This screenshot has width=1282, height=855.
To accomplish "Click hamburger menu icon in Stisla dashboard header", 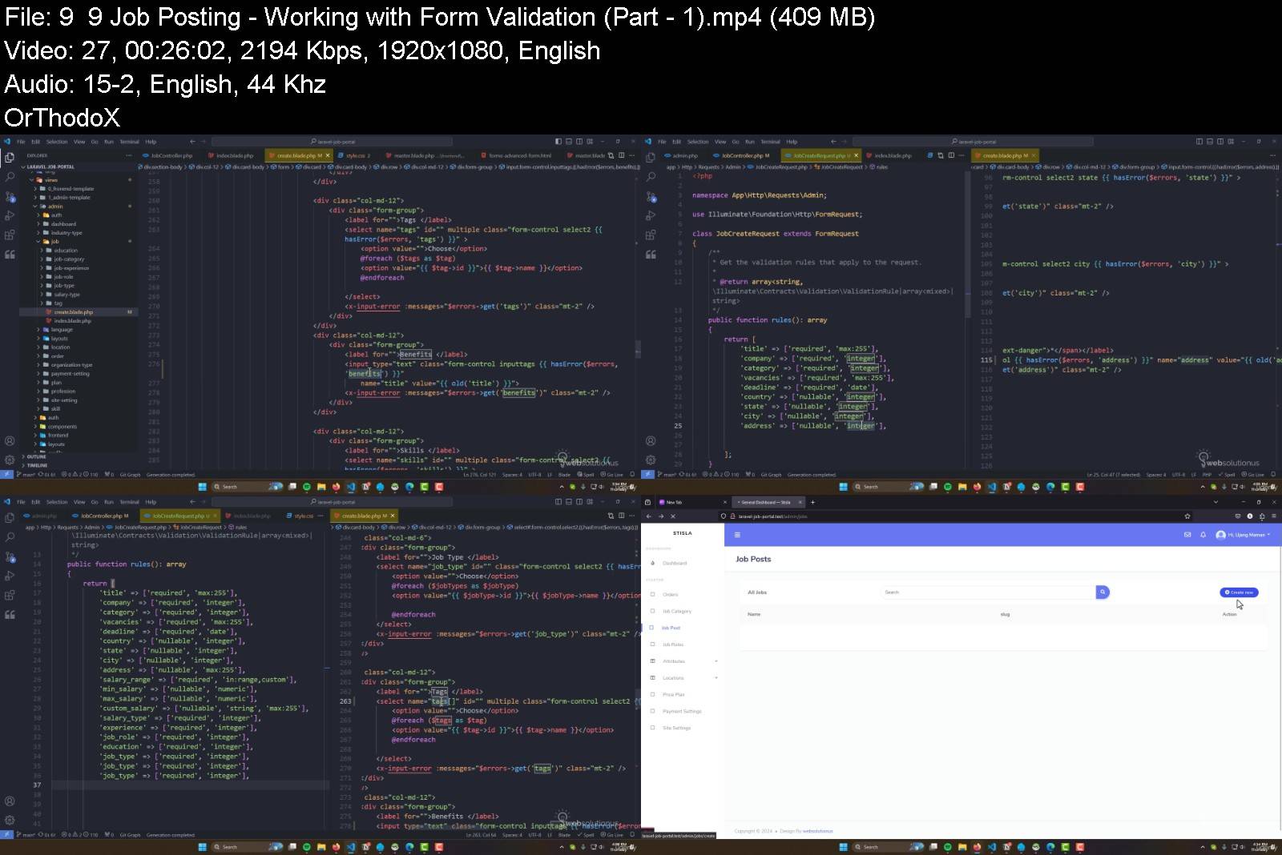I will pyautogui.click(x=737, y=535).
